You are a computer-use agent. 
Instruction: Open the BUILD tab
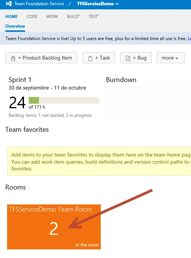(73, 16)
